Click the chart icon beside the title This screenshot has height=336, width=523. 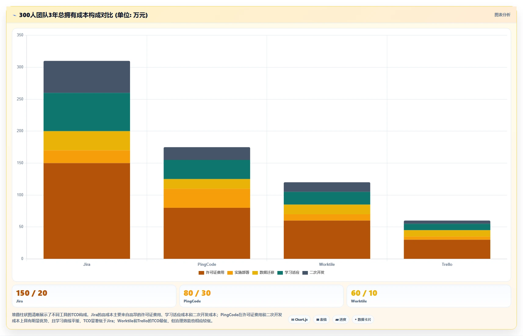(14, 15)
